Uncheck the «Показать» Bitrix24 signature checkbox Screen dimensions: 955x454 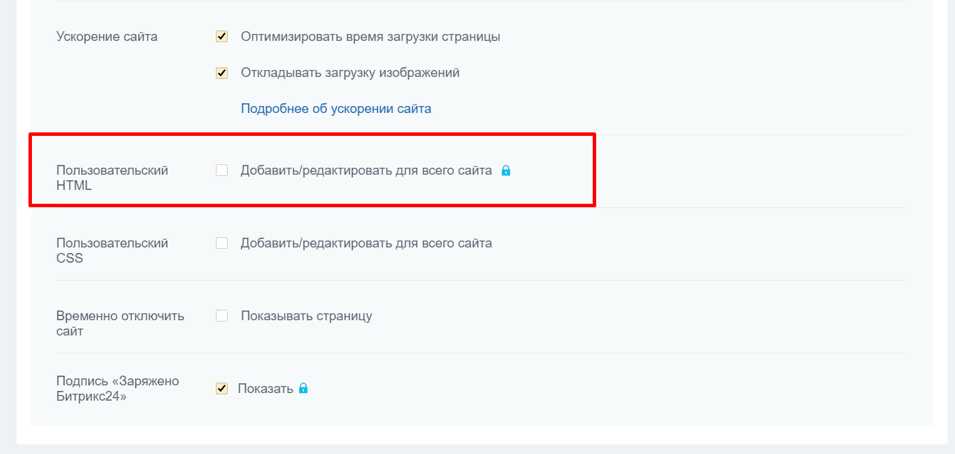click(x=222, y=389)
